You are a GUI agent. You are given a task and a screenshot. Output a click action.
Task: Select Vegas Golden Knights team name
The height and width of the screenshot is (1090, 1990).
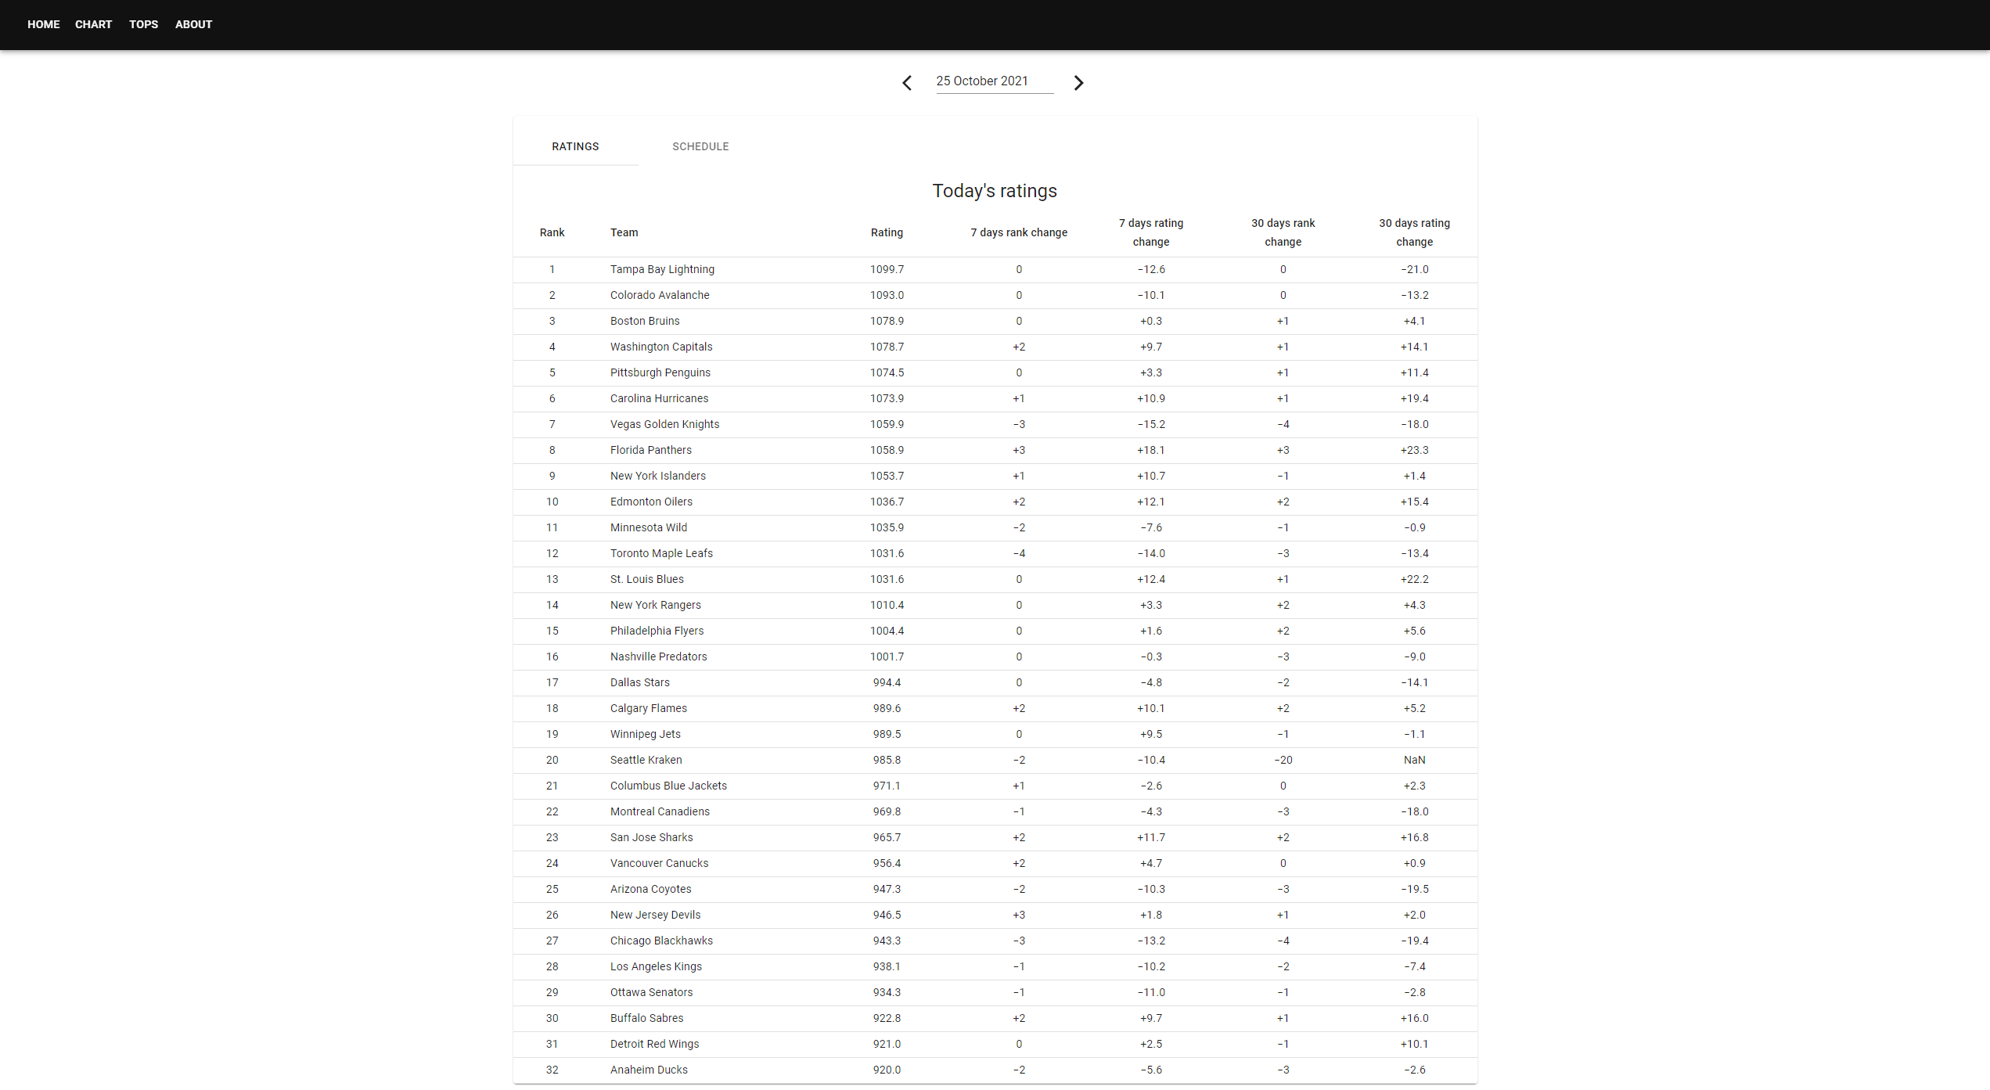click(x=664, y=424)
